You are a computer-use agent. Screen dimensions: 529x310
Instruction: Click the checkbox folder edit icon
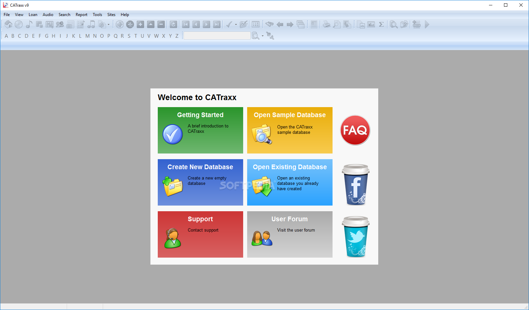tap(244, 24)
